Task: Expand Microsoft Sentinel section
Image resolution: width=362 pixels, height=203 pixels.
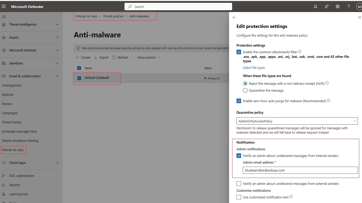Action: point(57,50)
